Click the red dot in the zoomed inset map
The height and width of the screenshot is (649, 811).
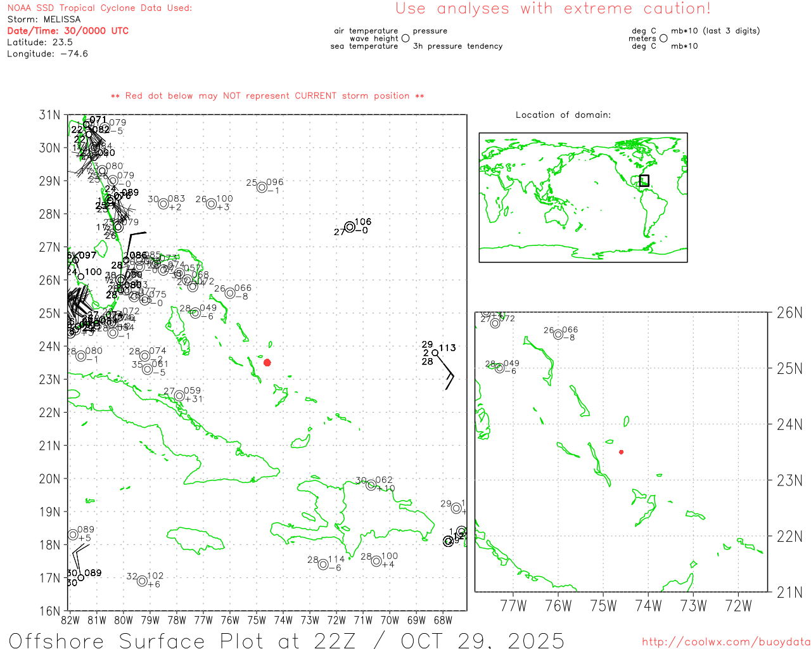622,452
